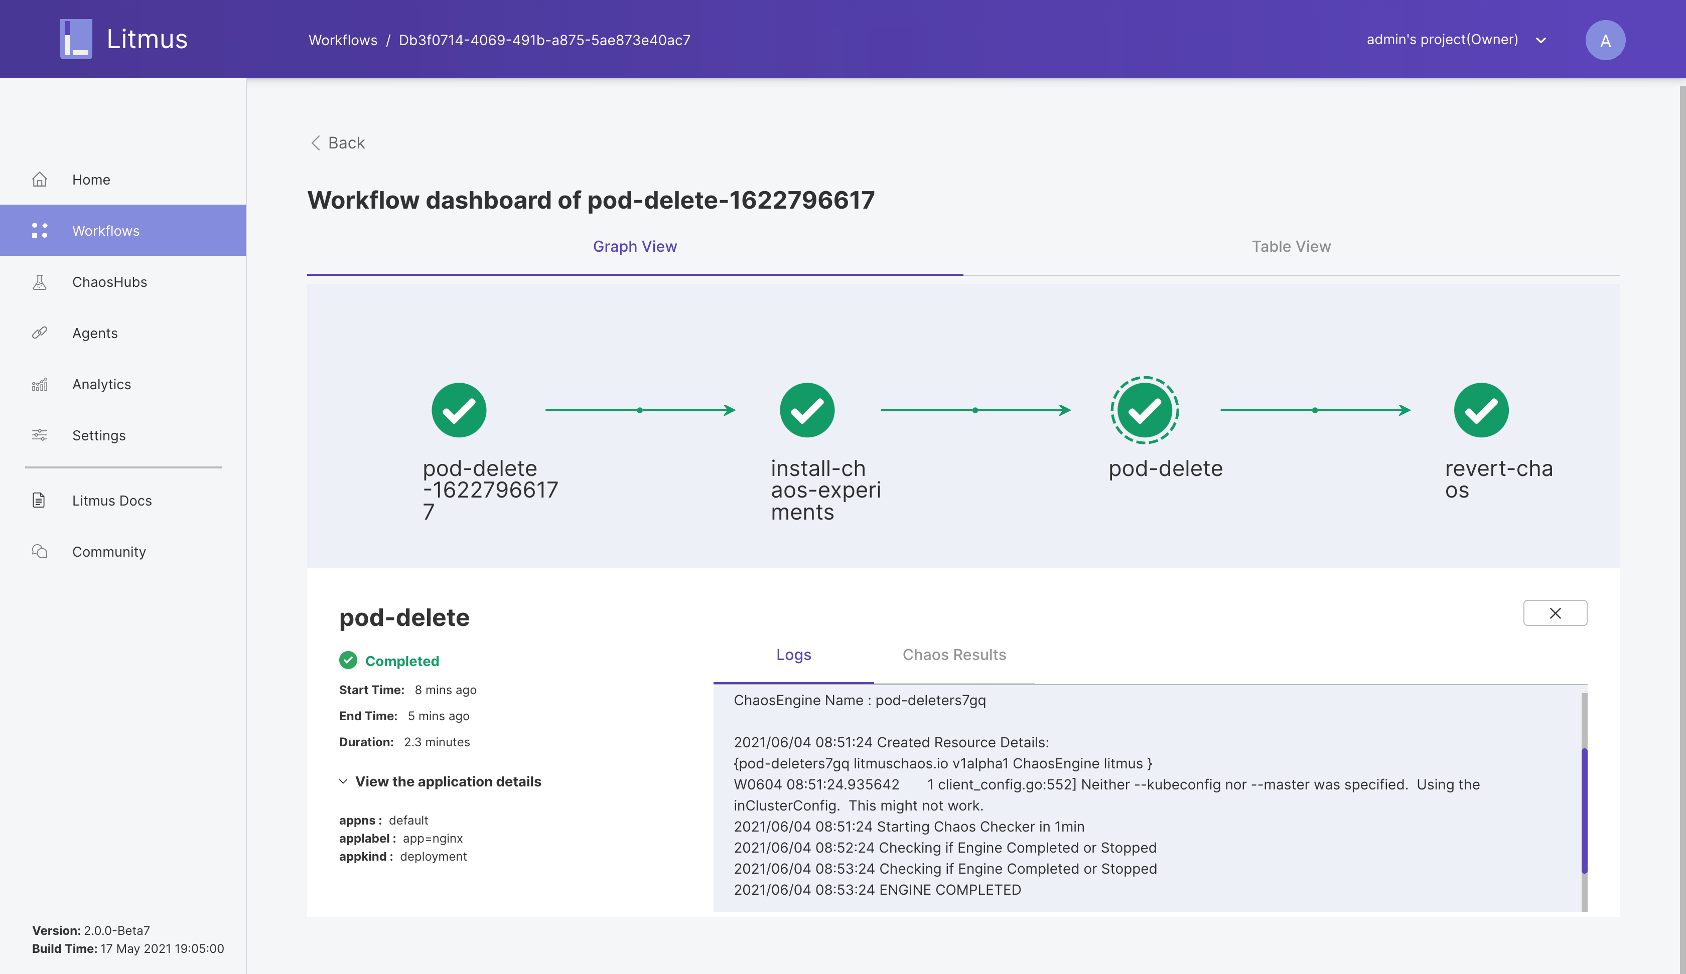Go back using the Back chevron
The image size is (1686, 974).
(316, 142)
